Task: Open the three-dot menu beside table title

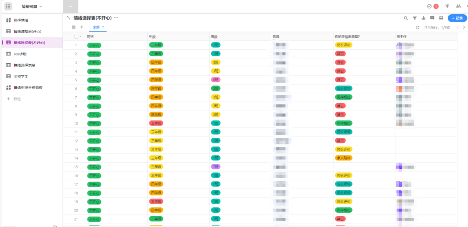Action: 116,18
